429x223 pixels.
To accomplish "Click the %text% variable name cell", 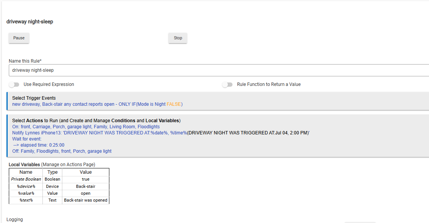I will pyautogui.click(x=26, y=200).
